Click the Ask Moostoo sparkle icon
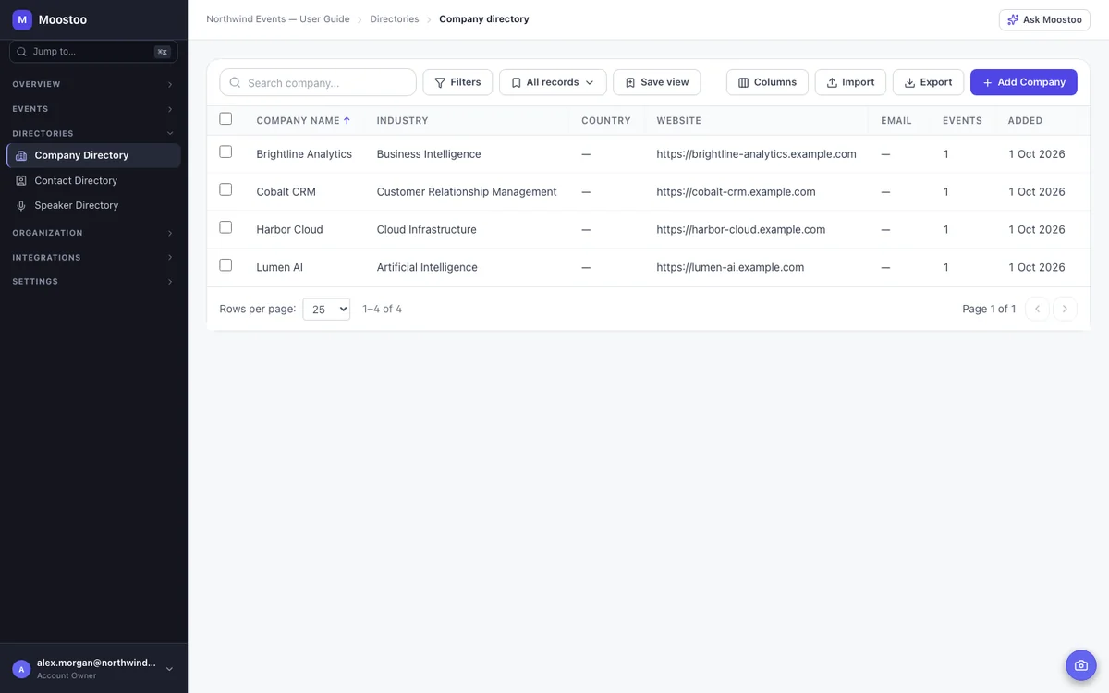 pos(1013,19)
